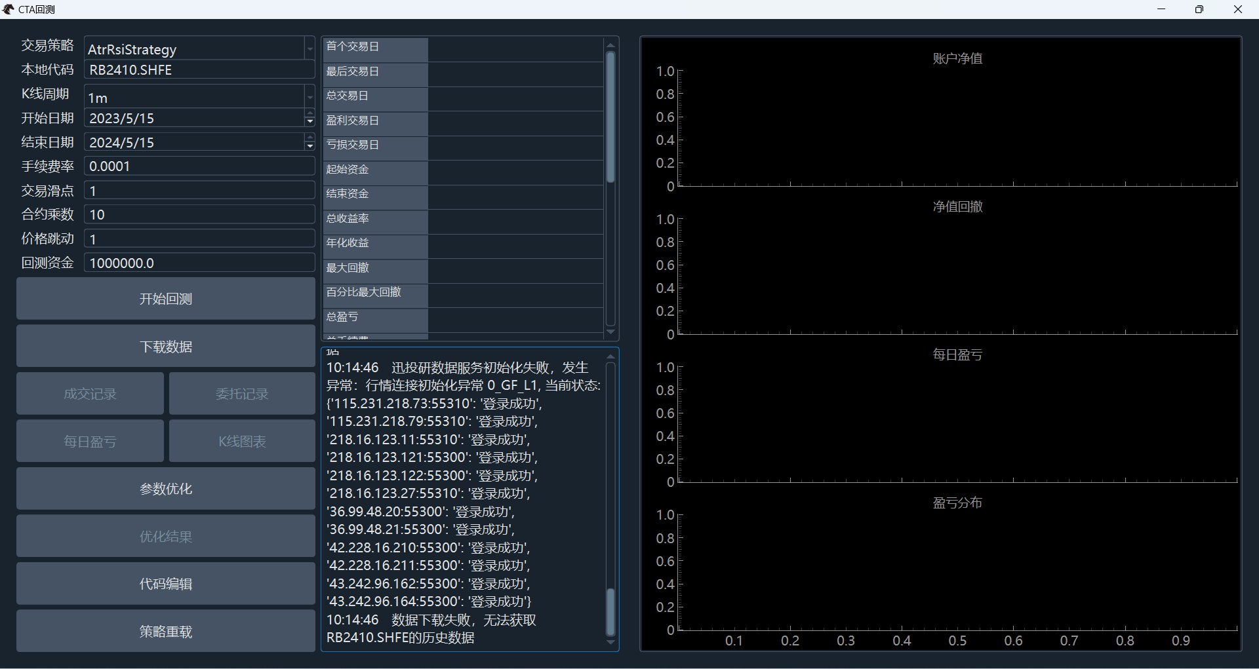Click the CTA回测 window icon

point(9,9)
